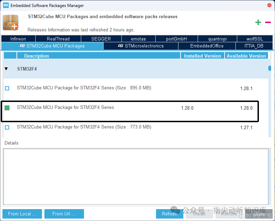Select the STM32Cube MCU Packages tab
275x221 pixels.
click(x=52, y=46)
